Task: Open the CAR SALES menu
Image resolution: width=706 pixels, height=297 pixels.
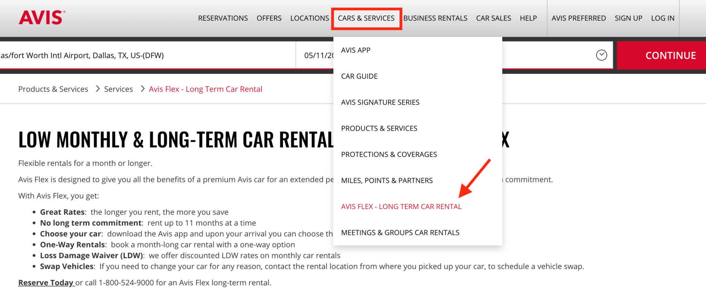Action: click(493, 18)
